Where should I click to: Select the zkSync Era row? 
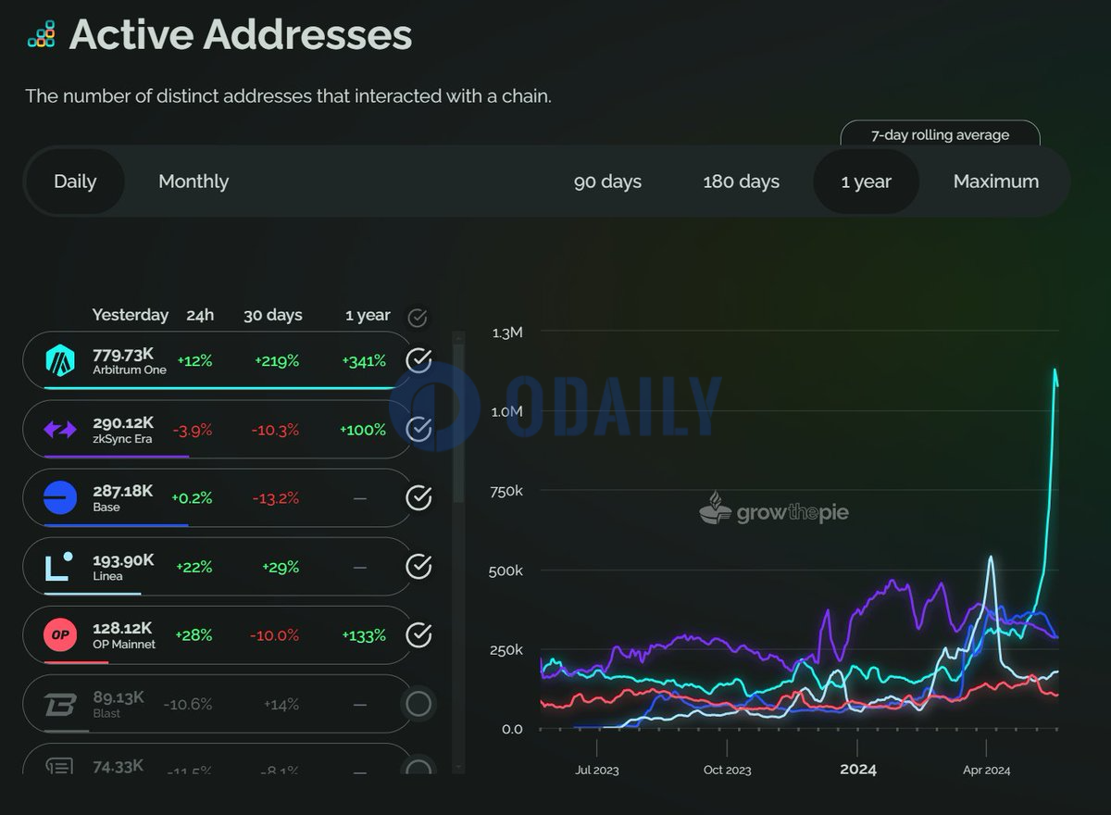[x=217, y=429]
